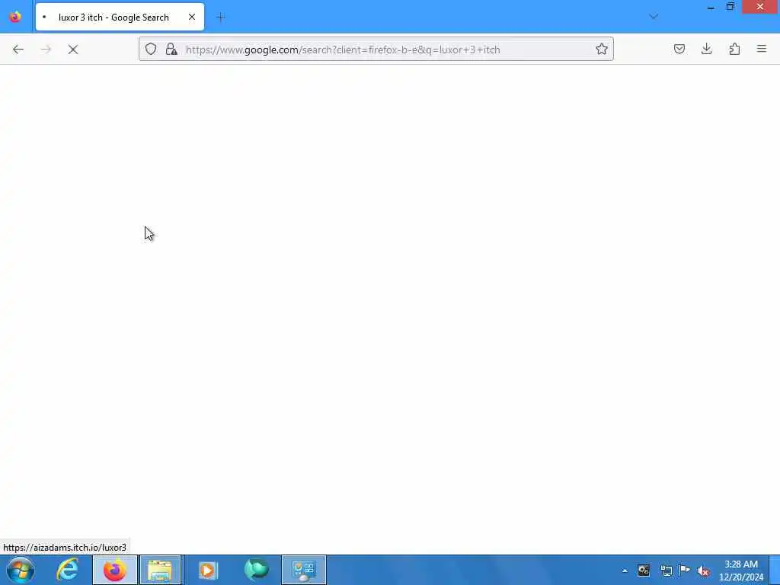Select the luxor 3 itch - Google Search tab

pyautogui.click(x=120, y=18)
